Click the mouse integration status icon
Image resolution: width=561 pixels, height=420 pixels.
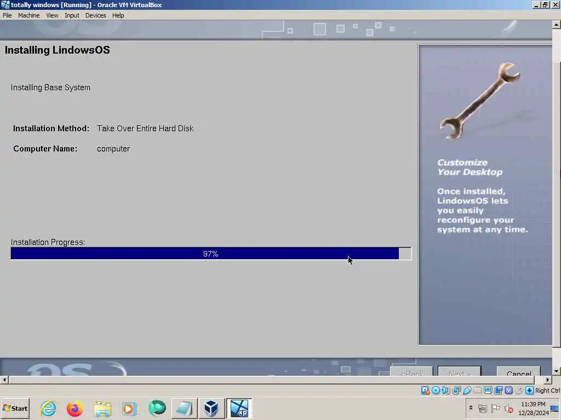pyautogui.click(x=519, y=390)
